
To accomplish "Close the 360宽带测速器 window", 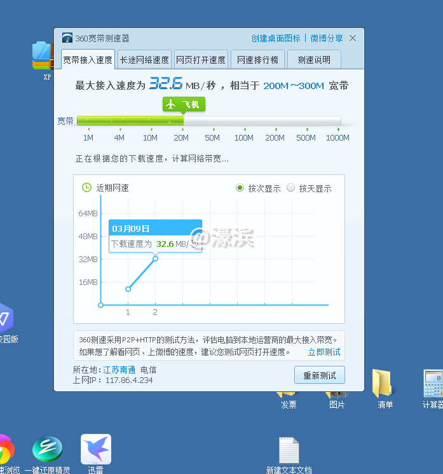I will coord(352,38).
